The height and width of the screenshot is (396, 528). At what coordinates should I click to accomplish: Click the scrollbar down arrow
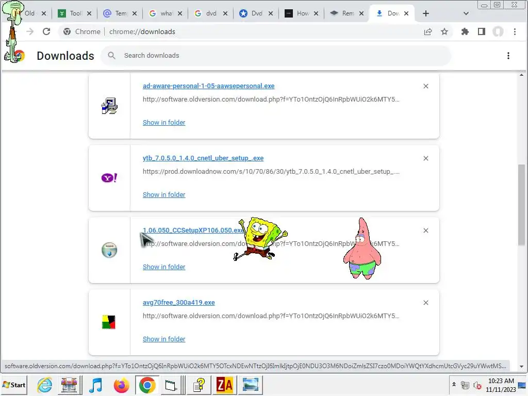(x=521, y=367)
